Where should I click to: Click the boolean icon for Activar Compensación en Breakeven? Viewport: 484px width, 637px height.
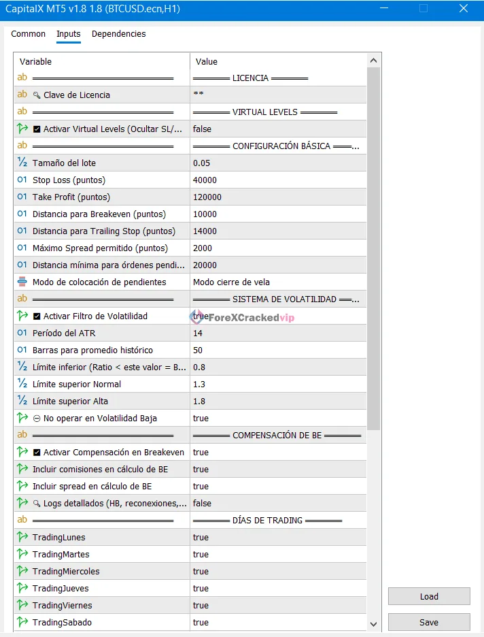(x=22, y=452)
